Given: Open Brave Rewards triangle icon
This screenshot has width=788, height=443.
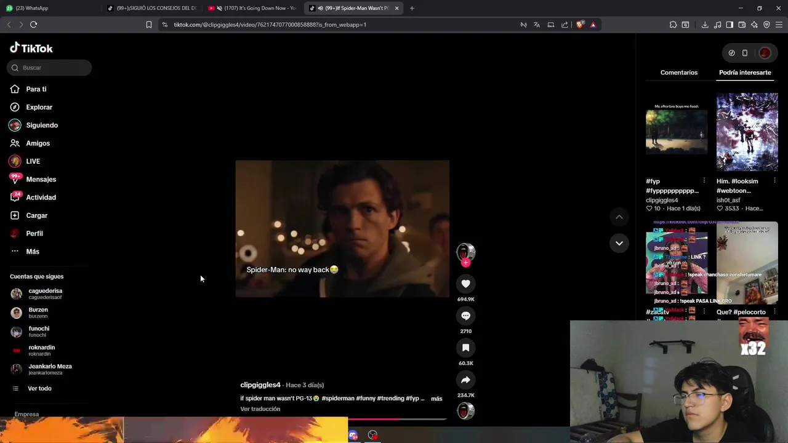Looking at the screenshot, I should [593, 25].
